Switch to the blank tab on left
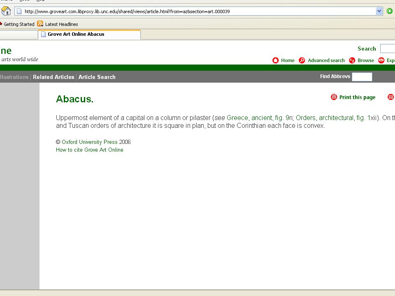The image size is (395, 296). [x=19, y=35]
